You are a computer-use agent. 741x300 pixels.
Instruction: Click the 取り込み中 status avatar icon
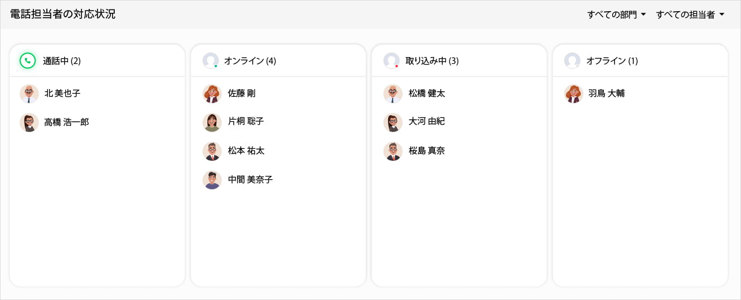[391, 61]
